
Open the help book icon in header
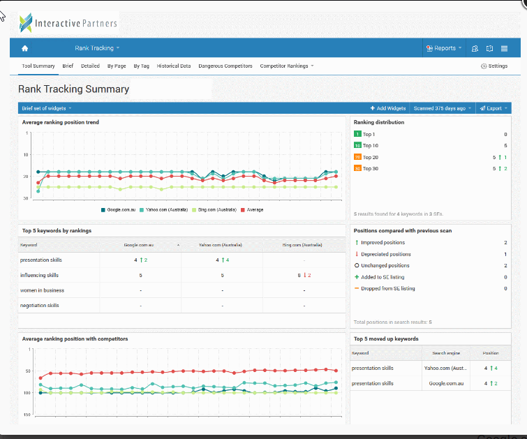(x=489, y=48)
